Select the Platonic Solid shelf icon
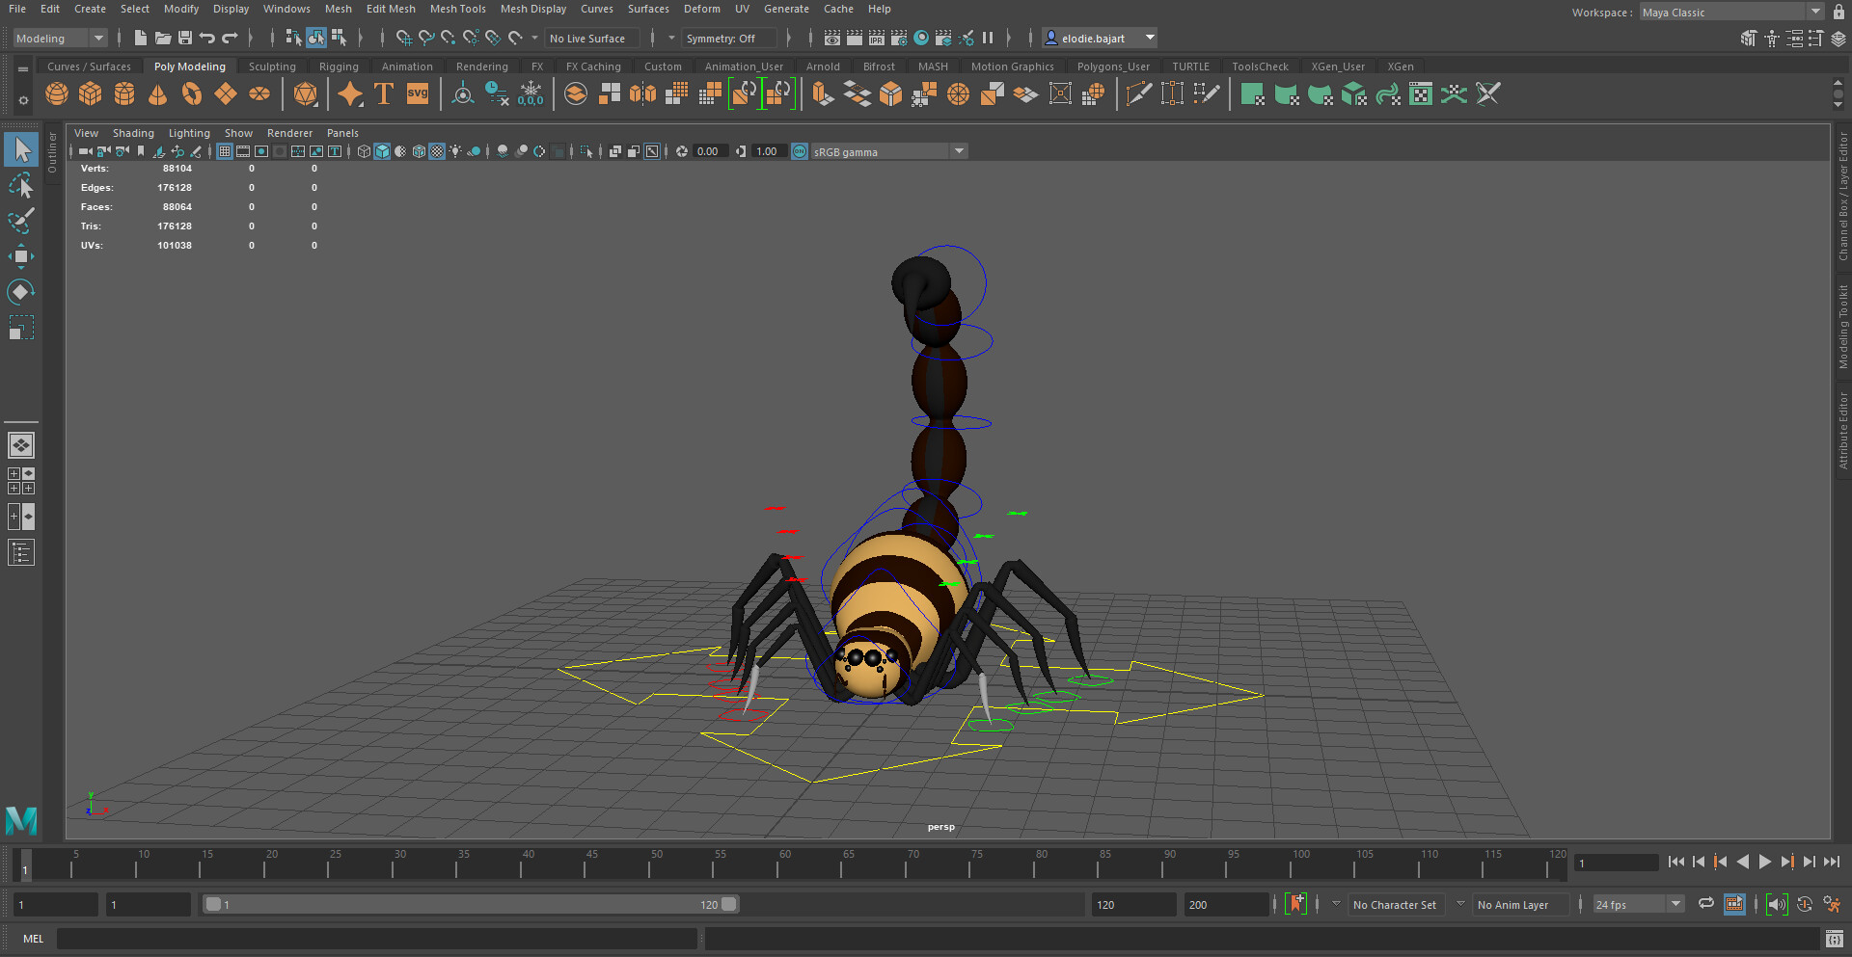 pyautogui.click(x=305, y=93)
